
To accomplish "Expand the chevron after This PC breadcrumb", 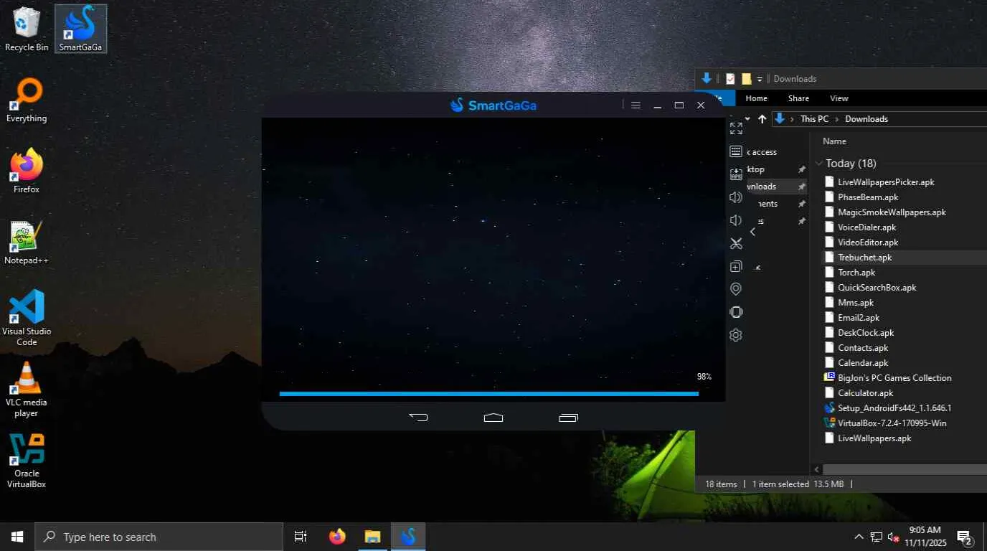I will pyautogui.click(x=837, y=119).
